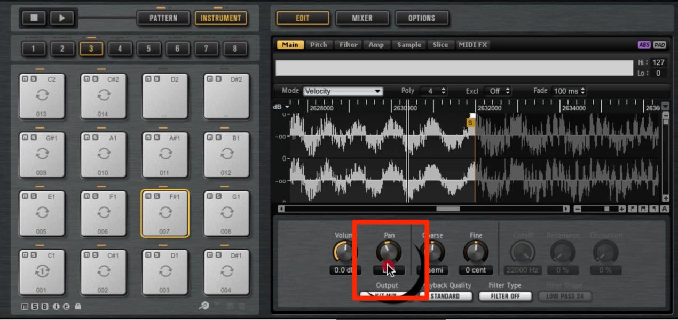Click the Volume knob
The width and height of the screenshot is (678, 320).
(x=344, y=252)
